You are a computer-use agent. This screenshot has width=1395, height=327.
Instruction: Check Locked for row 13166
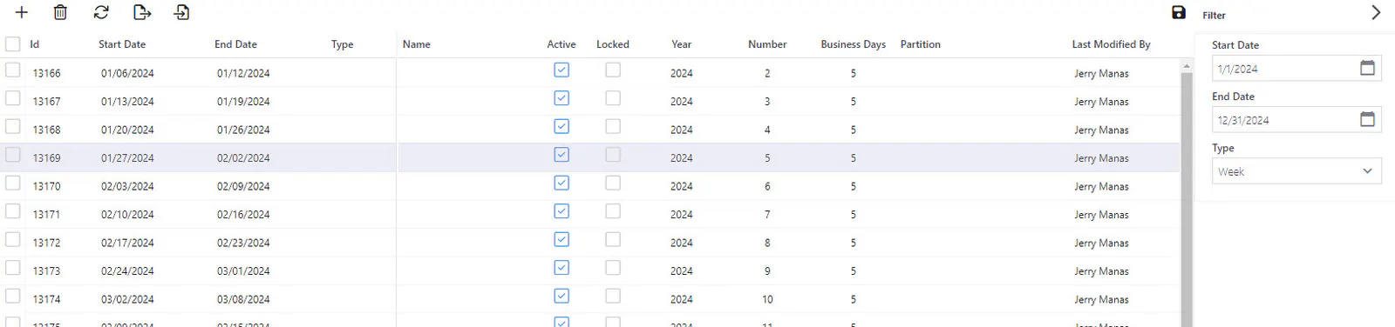click(613, 70)
